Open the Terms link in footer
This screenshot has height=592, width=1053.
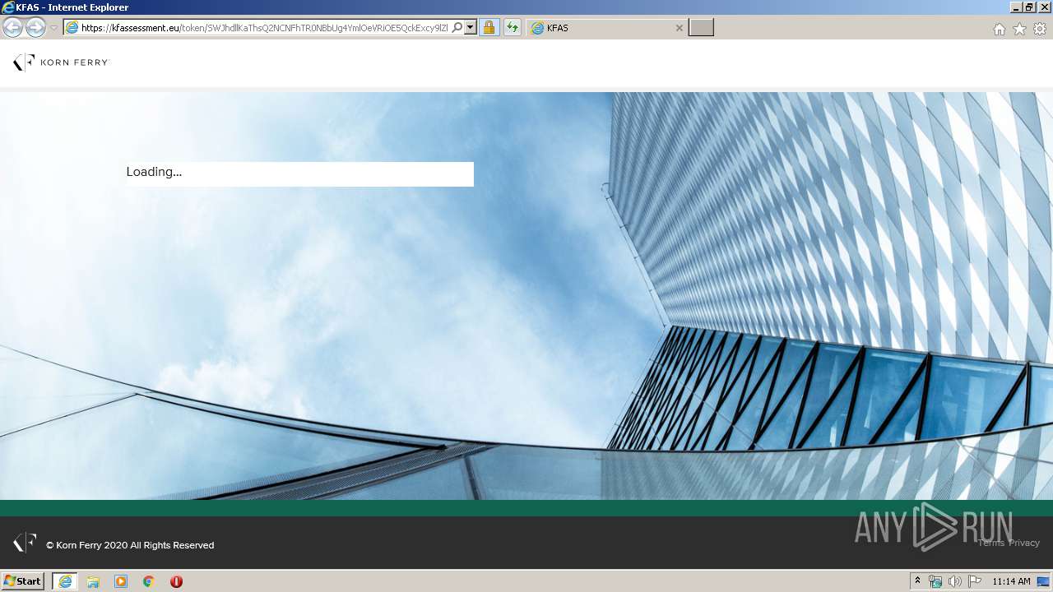coord(991,543)
